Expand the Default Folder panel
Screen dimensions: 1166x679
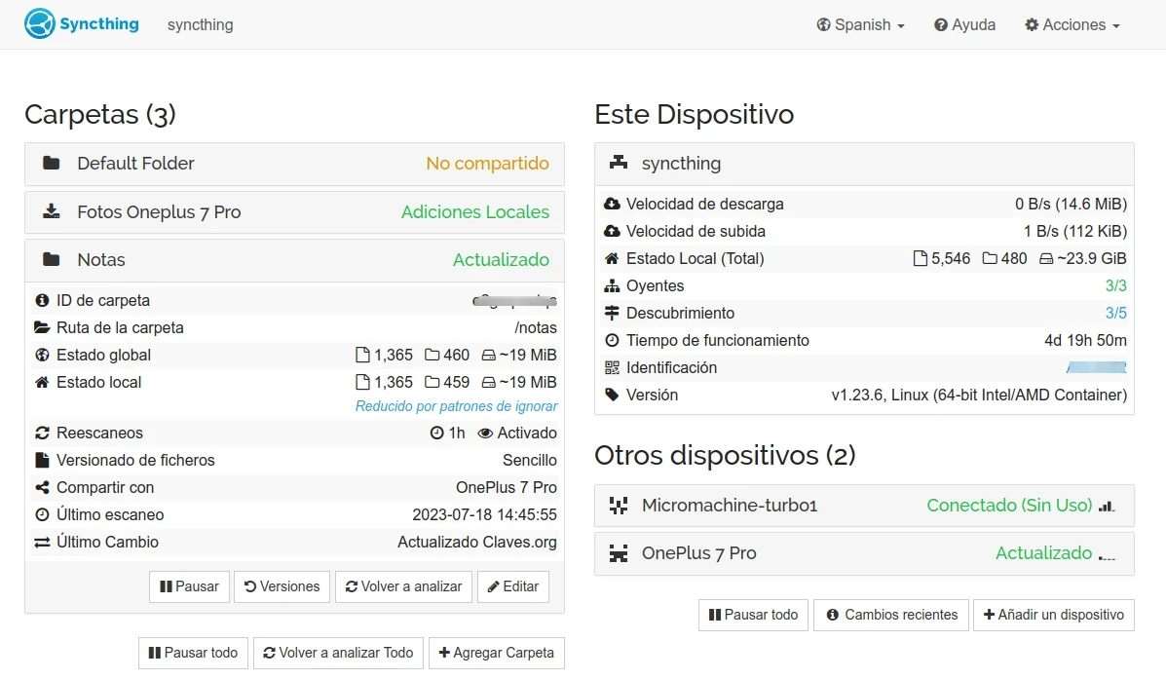click(294, 164)
